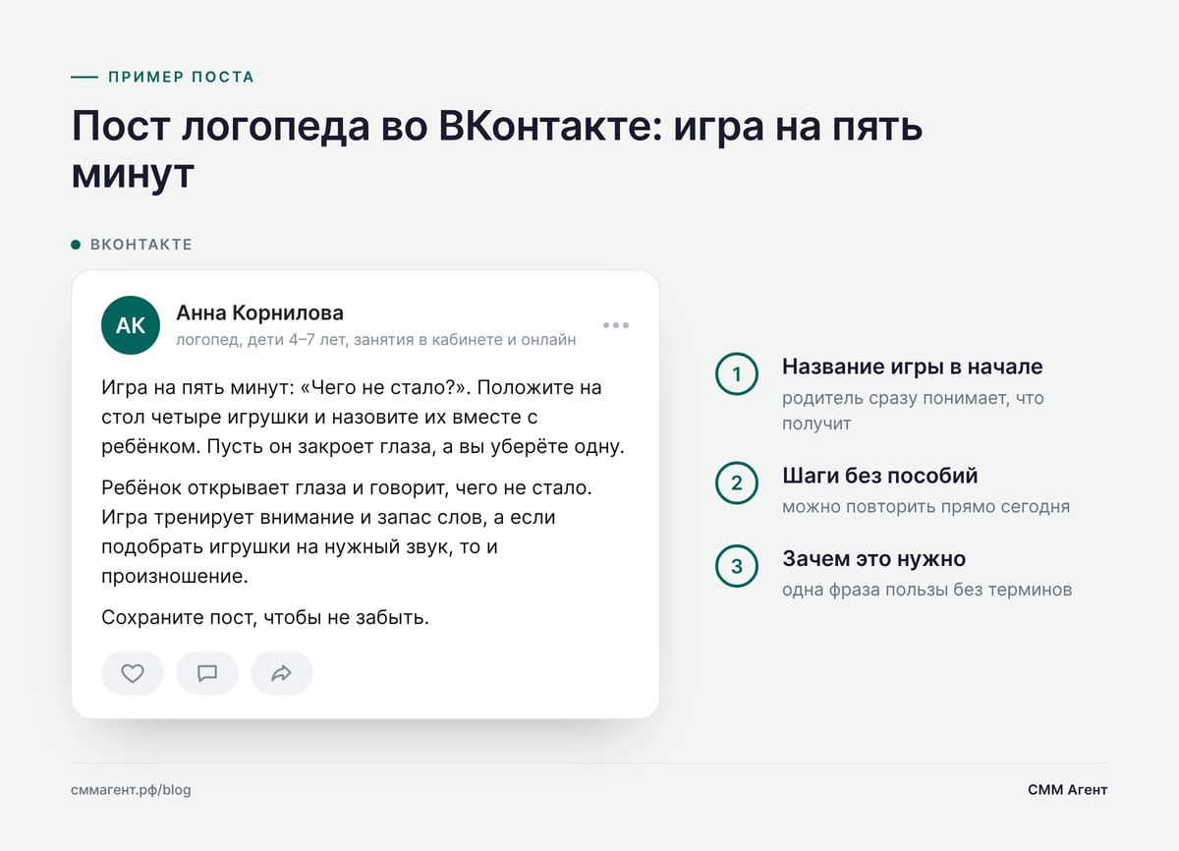
Task: Click the paragraph starting Ребёнок открывает глаза
Action: (x=347, y=531)
